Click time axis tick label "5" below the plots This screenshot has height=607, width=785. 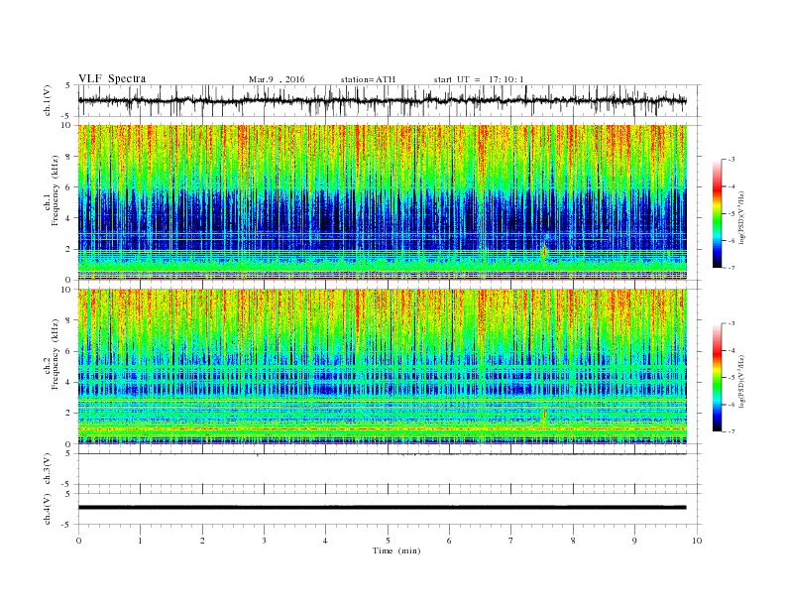point(388,541)
